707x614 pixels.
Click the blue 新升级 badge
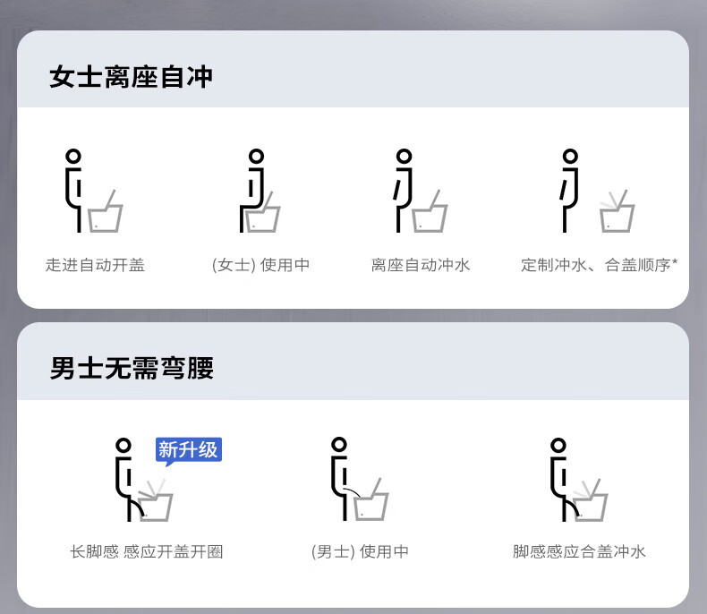pyautogui.click(x=189, y=451)
